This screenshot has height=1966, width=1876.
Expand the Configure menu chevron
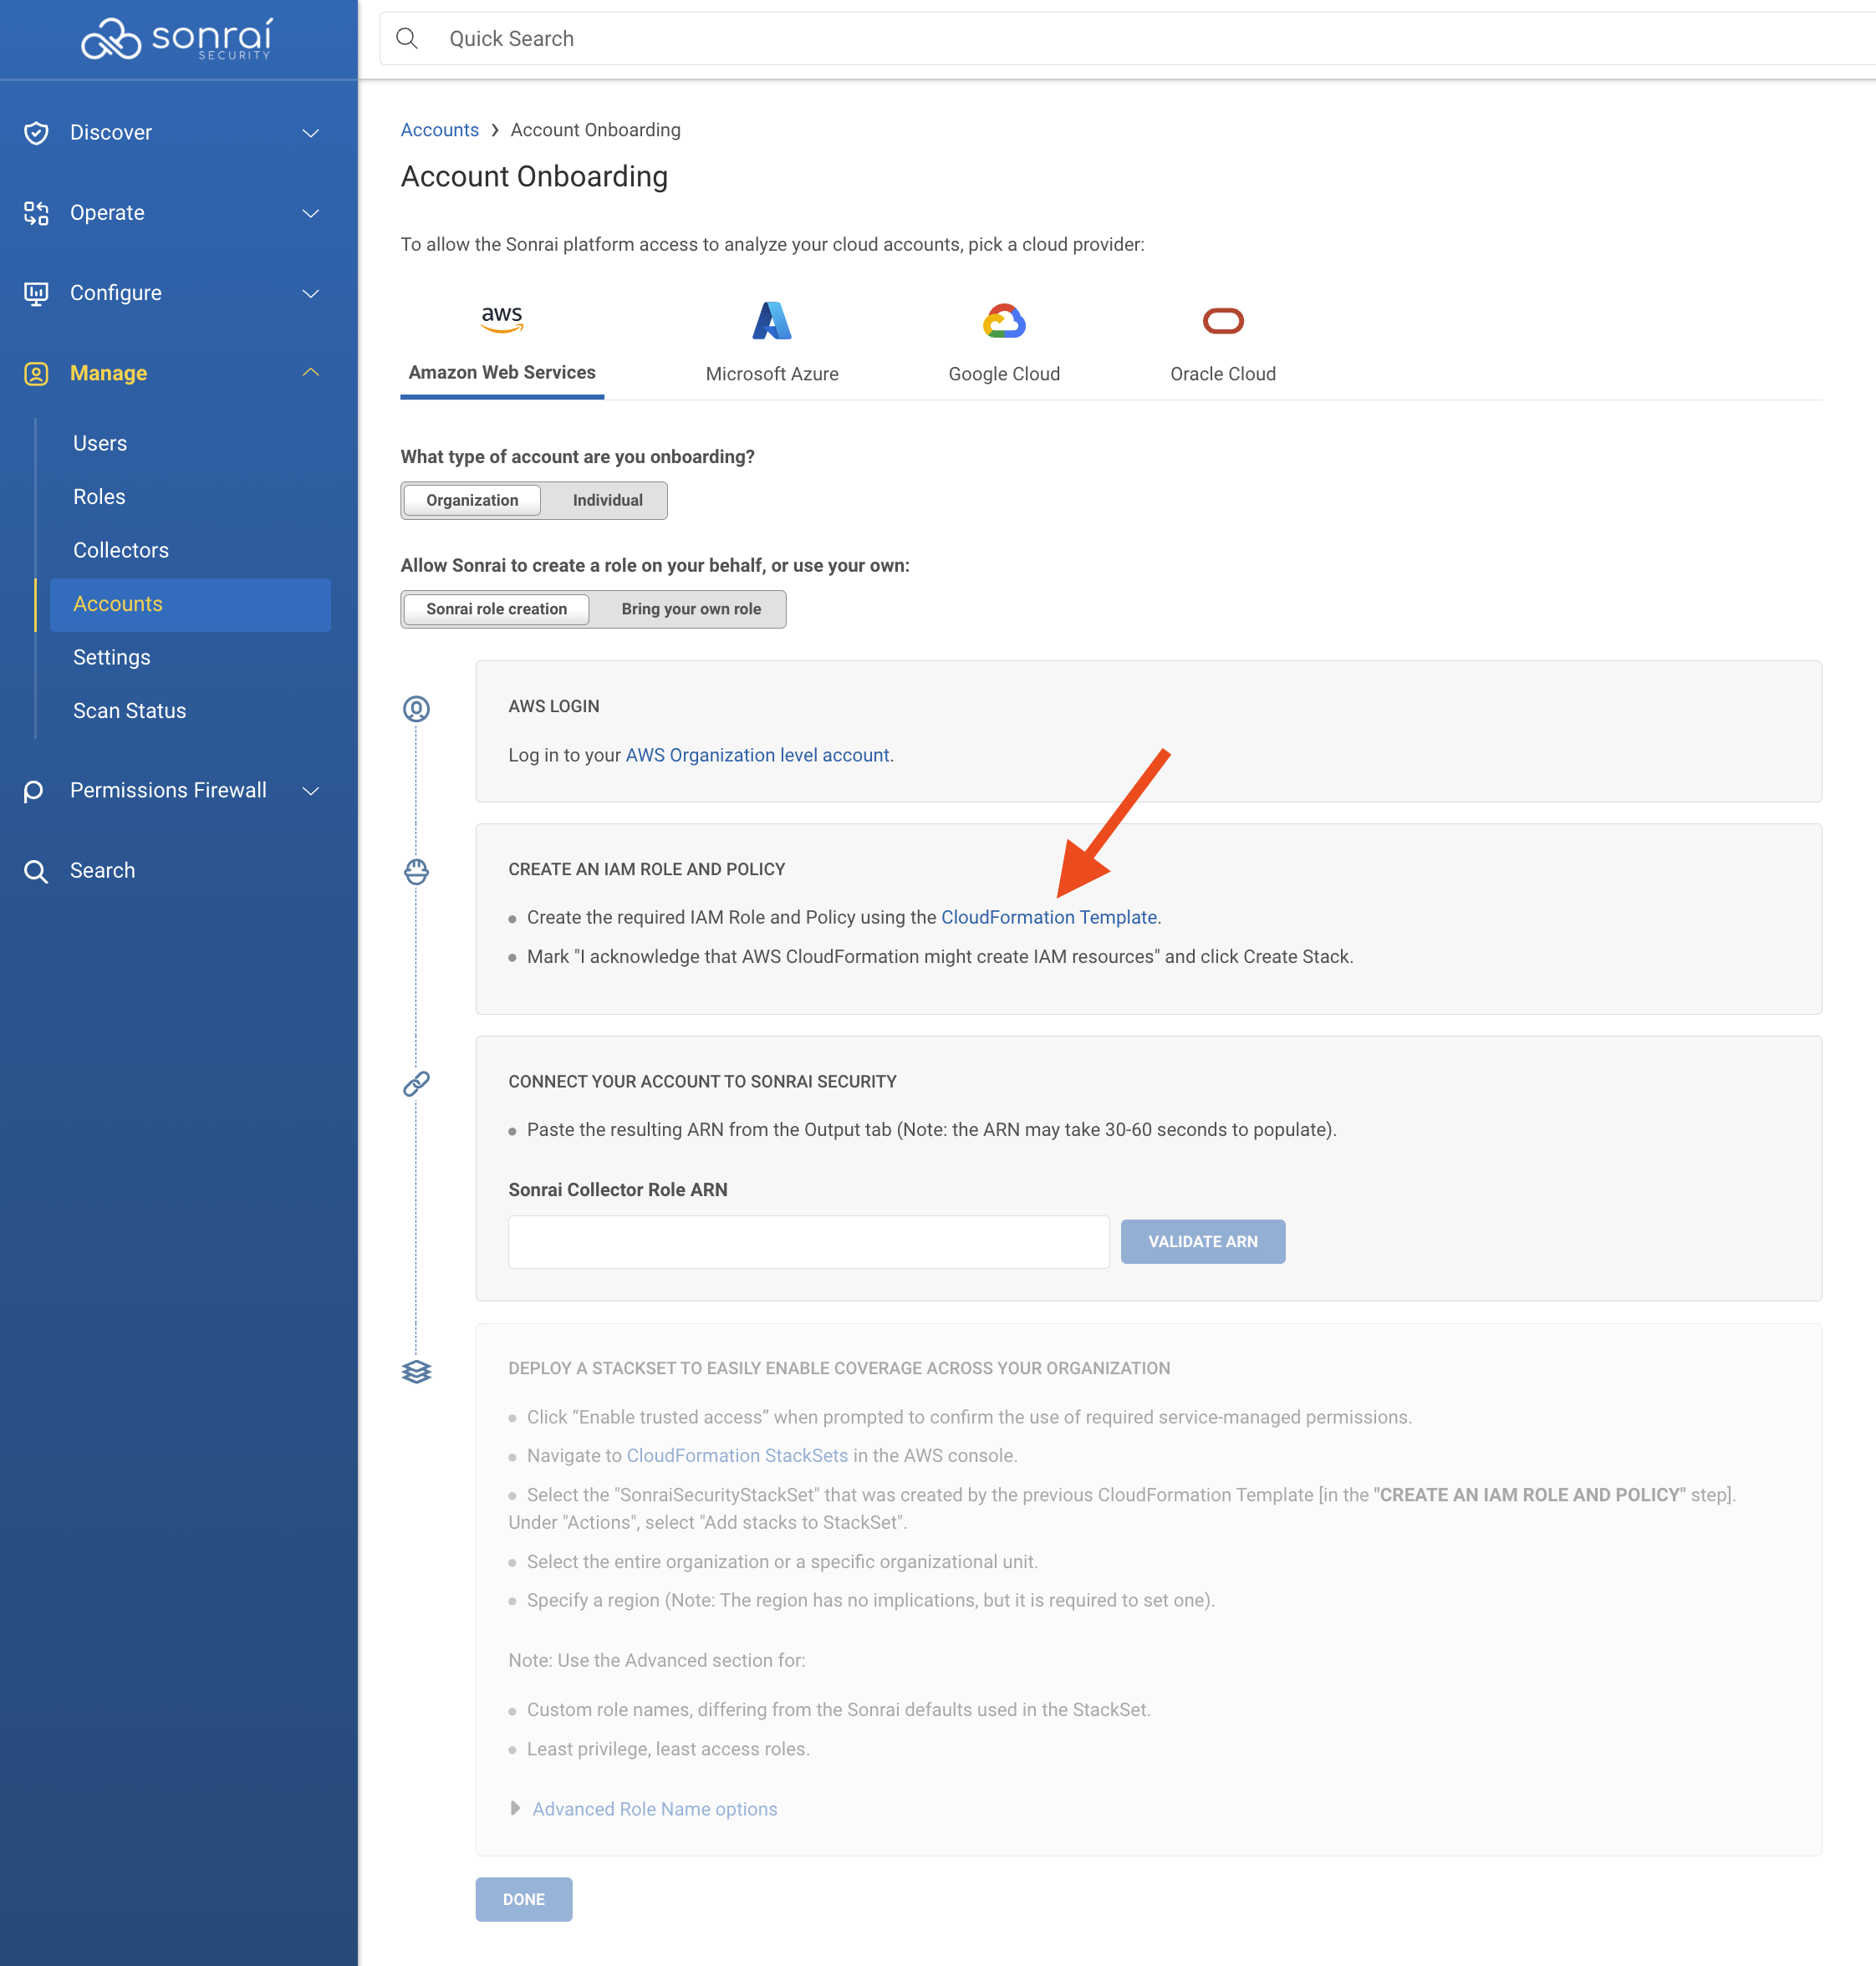(311, 293)
